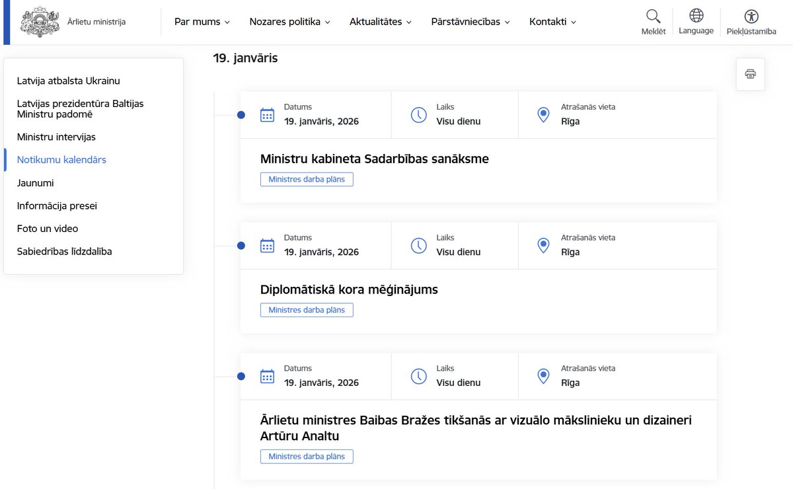The image size is (793, 489).
Task: Select Notikumu kalendārs in the sidebar
Action: pyautogui.click(x=61, y=159)
